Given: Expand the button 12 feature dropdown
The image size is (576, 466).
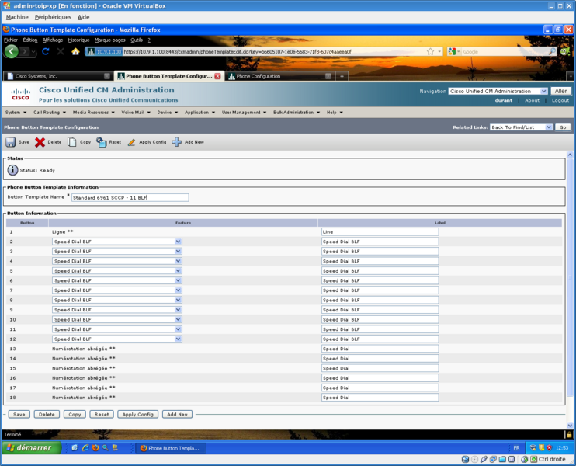Looking at the screenshot, I should 178,339.
